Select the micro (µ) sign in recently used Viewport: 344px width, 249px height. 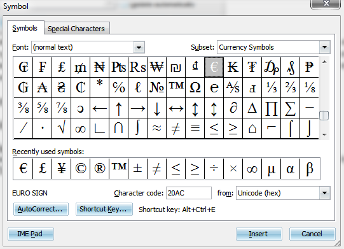pos(271,169)
